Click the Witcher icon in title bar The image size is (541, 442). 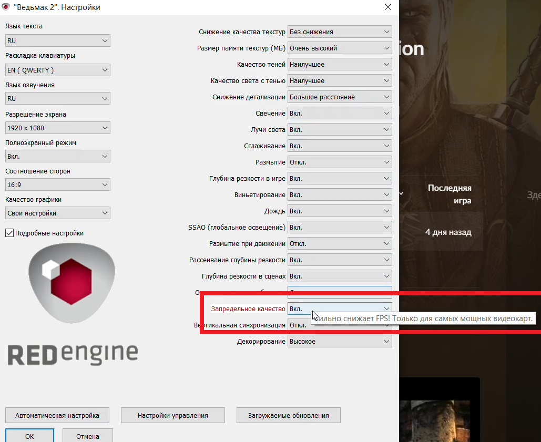tap(6, 7)
